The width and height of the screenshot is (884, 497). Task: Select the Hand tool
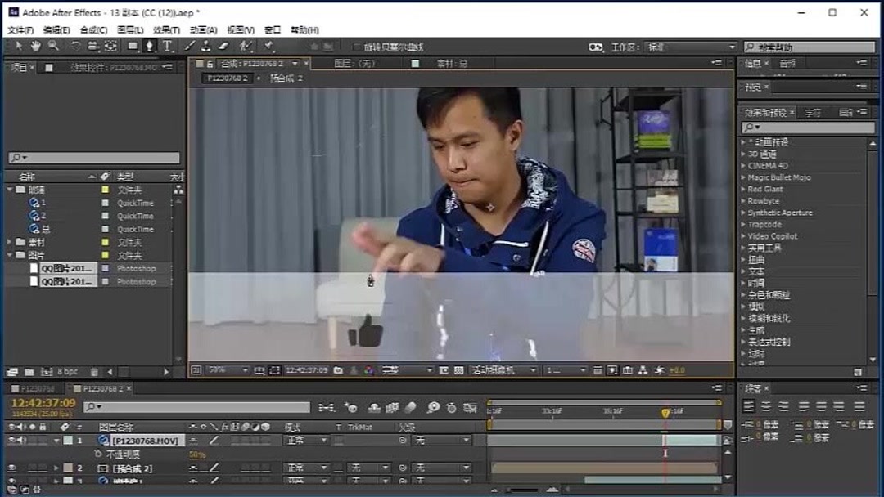(x=35, y=46)
